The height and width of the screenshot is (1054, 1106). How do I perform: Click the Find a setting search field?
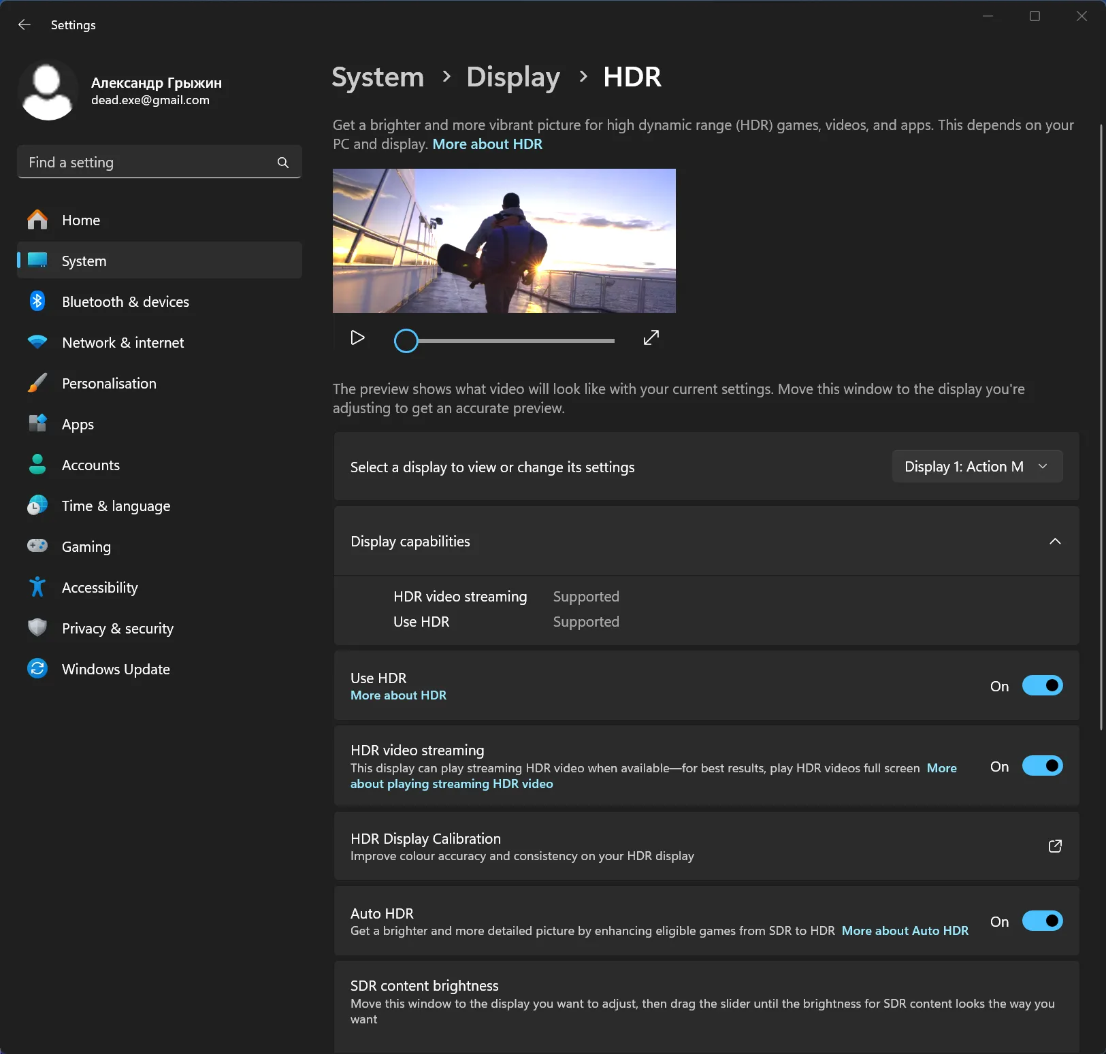coord(146,163)
